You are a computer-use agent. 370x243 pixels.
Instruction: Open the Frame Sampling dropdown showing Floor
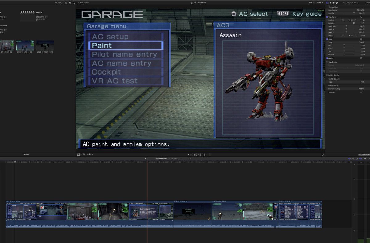pos(361,89)
